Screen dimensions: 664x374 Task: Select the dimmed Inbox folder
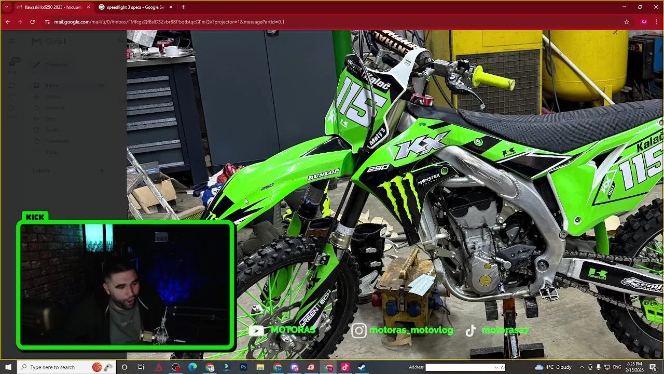pyautogui.click(x=67, y=86)
